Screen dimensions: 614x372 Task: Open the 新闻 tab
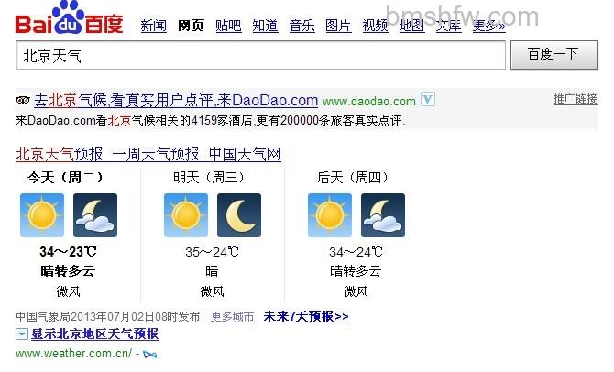(154, 26)
